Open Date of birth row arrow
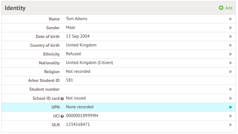This screenshot has width=238, height=134. pos(231,37)
